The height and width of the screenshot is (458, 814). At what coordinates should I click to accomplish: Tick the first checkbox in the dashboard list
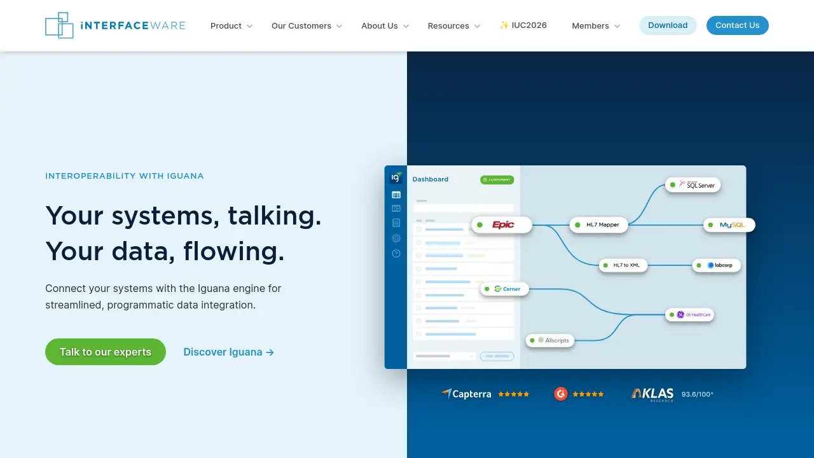coord(418,229)
